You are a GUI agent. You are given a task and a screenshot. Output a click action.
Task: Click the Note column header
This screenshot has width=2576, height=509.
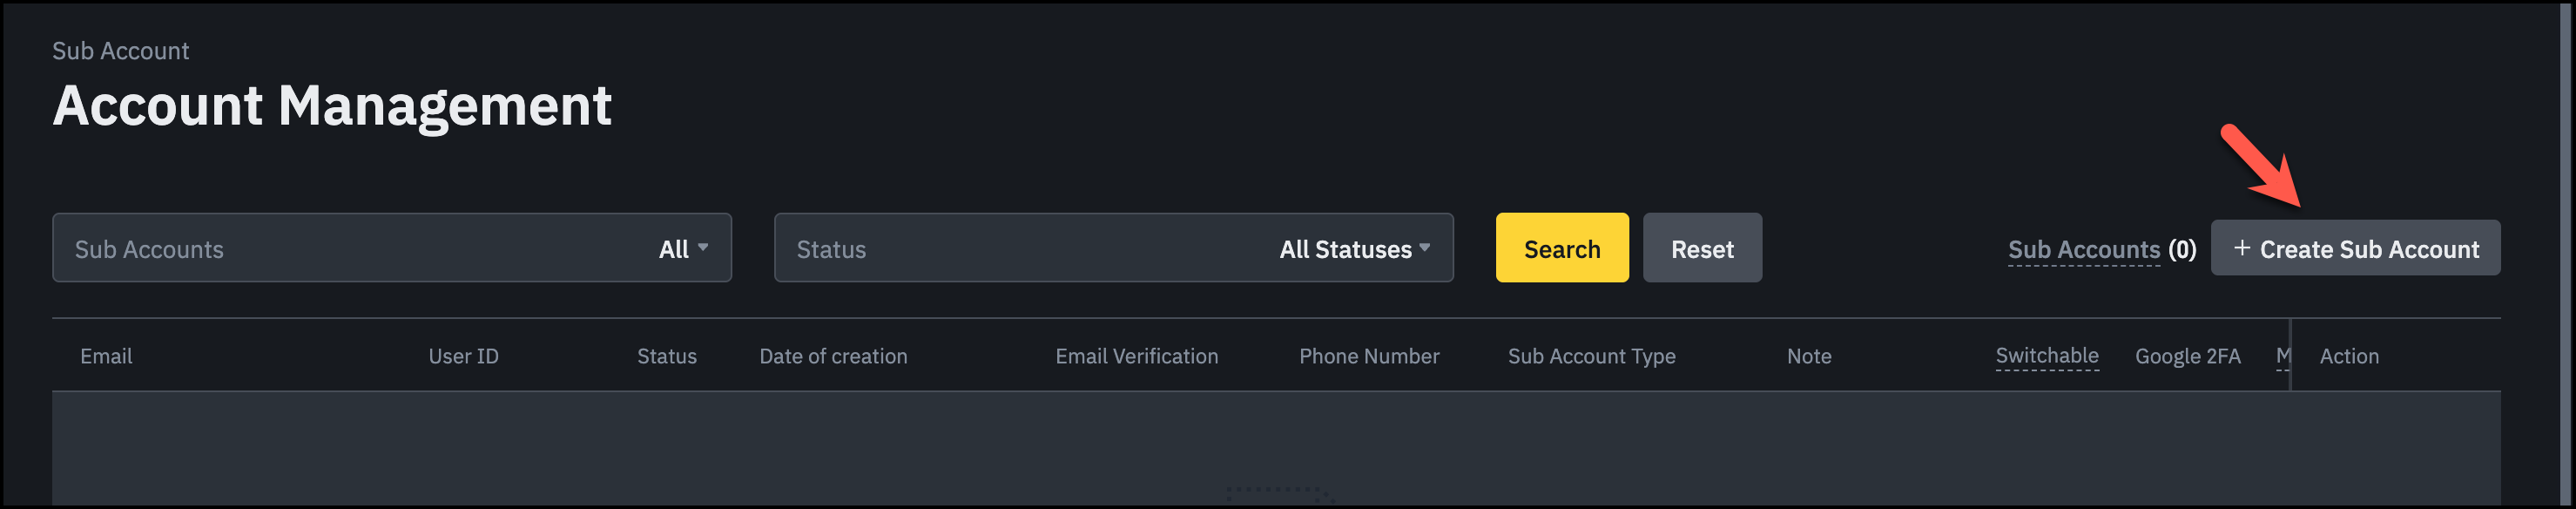(x=1809, y=357)
